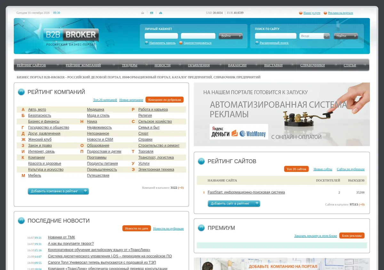Viewport: 384px width, 270px height.
Task: Open the Тендеры menu item
Action: [x=130, y=65]
